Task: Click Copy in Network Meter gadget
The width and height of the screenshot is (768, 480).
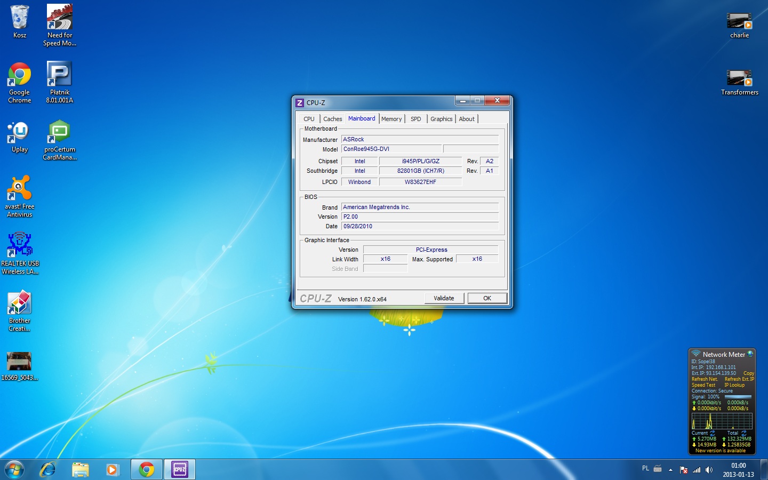Action: click(749, 373)
